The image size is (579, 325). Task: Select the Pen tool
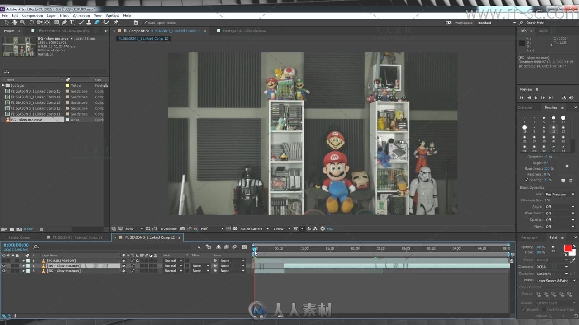(64, 22)
